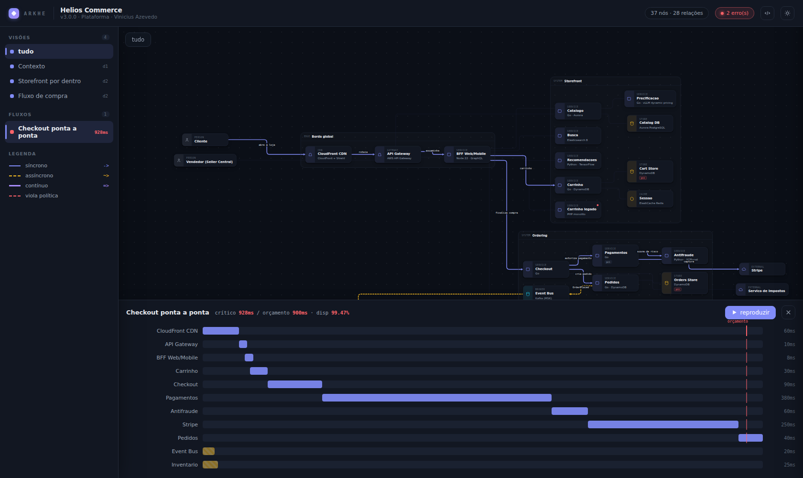This screenshot has width=803, height=478.
Task: Select the 'Checkout ponta a ponta' flow
Action: 59,132
